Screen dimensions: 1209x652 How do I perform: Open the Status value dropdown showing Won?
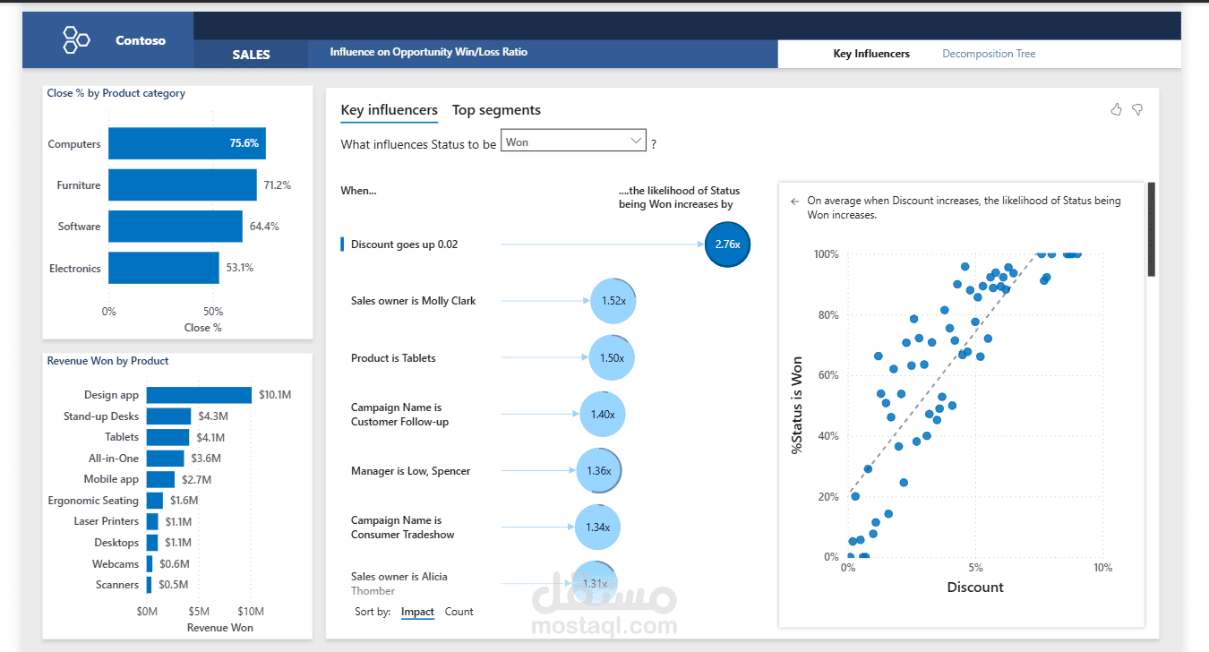tap(573, 140)
